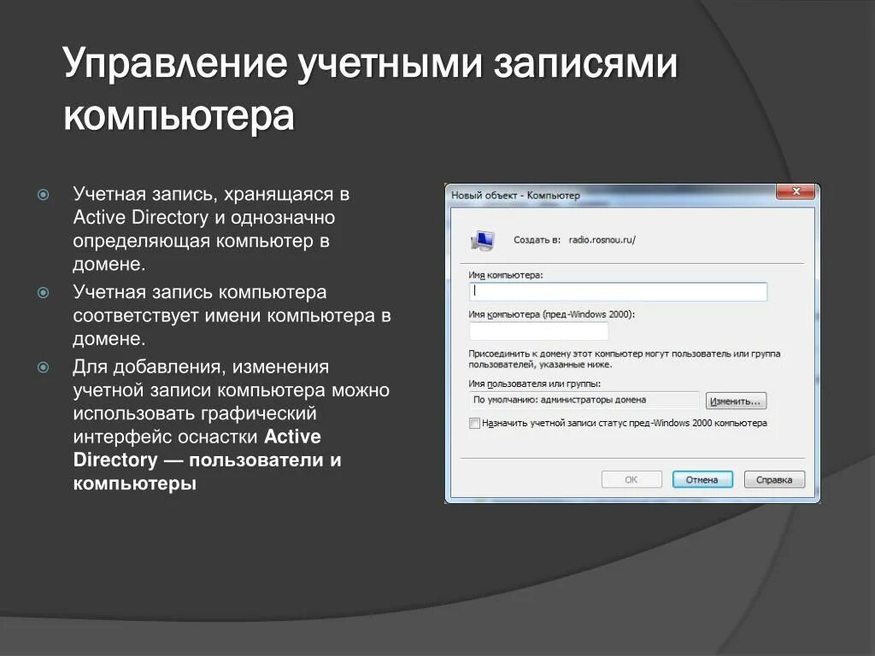Viewport: 875px width, 656px height.
Task: Close the Новый объект - Компьютер dialog
Action: point(796,191)
